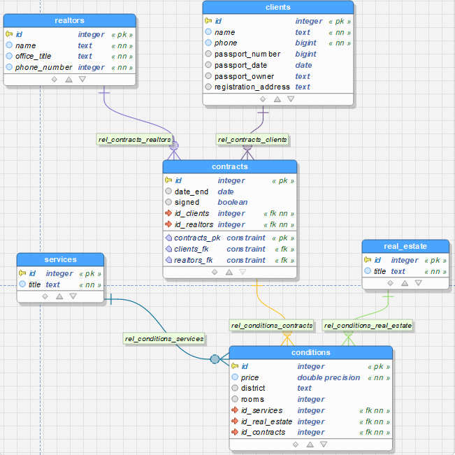Click not-null circle icon of office_title
Screen dimensions: 455x455
9,56
